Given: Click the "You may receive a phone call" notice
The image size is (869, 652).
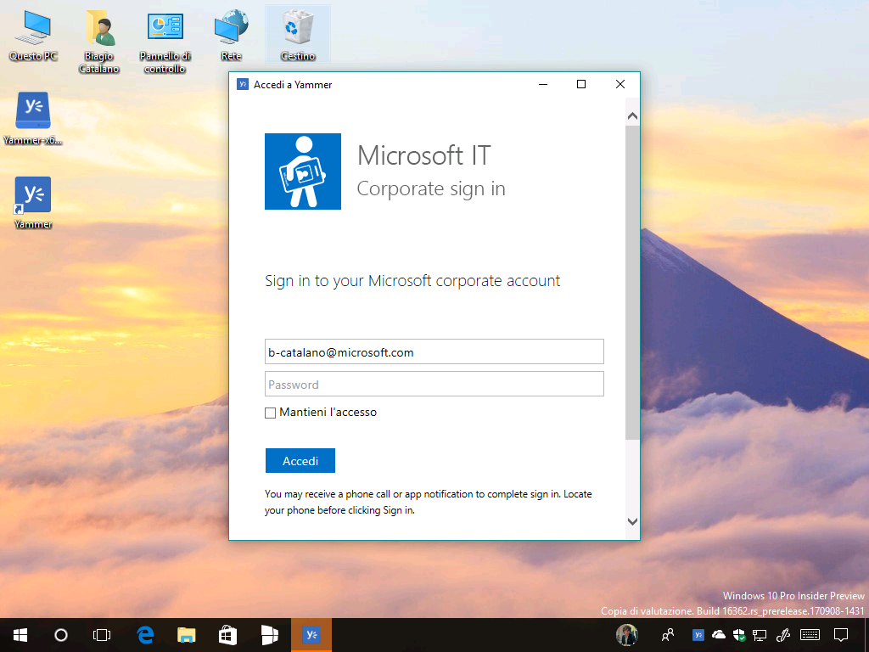Looking at the screenshot, I should point(428,502).
